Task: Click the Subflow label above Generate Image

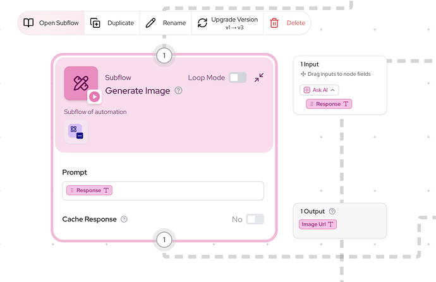Action: click(118, 78)
